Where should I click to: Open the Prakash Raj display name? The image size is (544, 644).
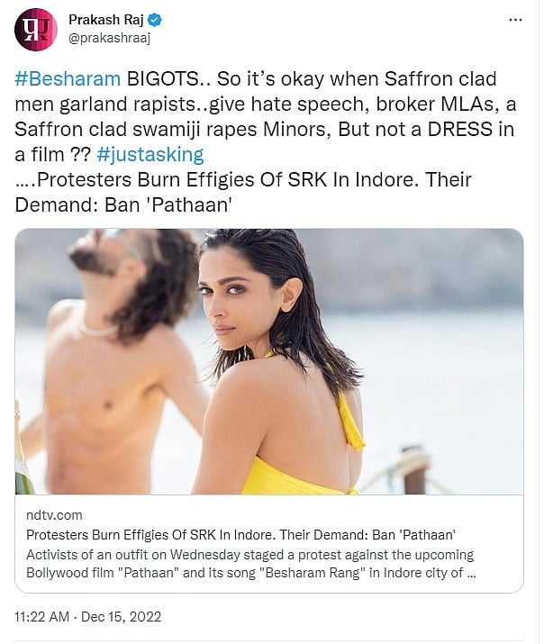[108, 20]
